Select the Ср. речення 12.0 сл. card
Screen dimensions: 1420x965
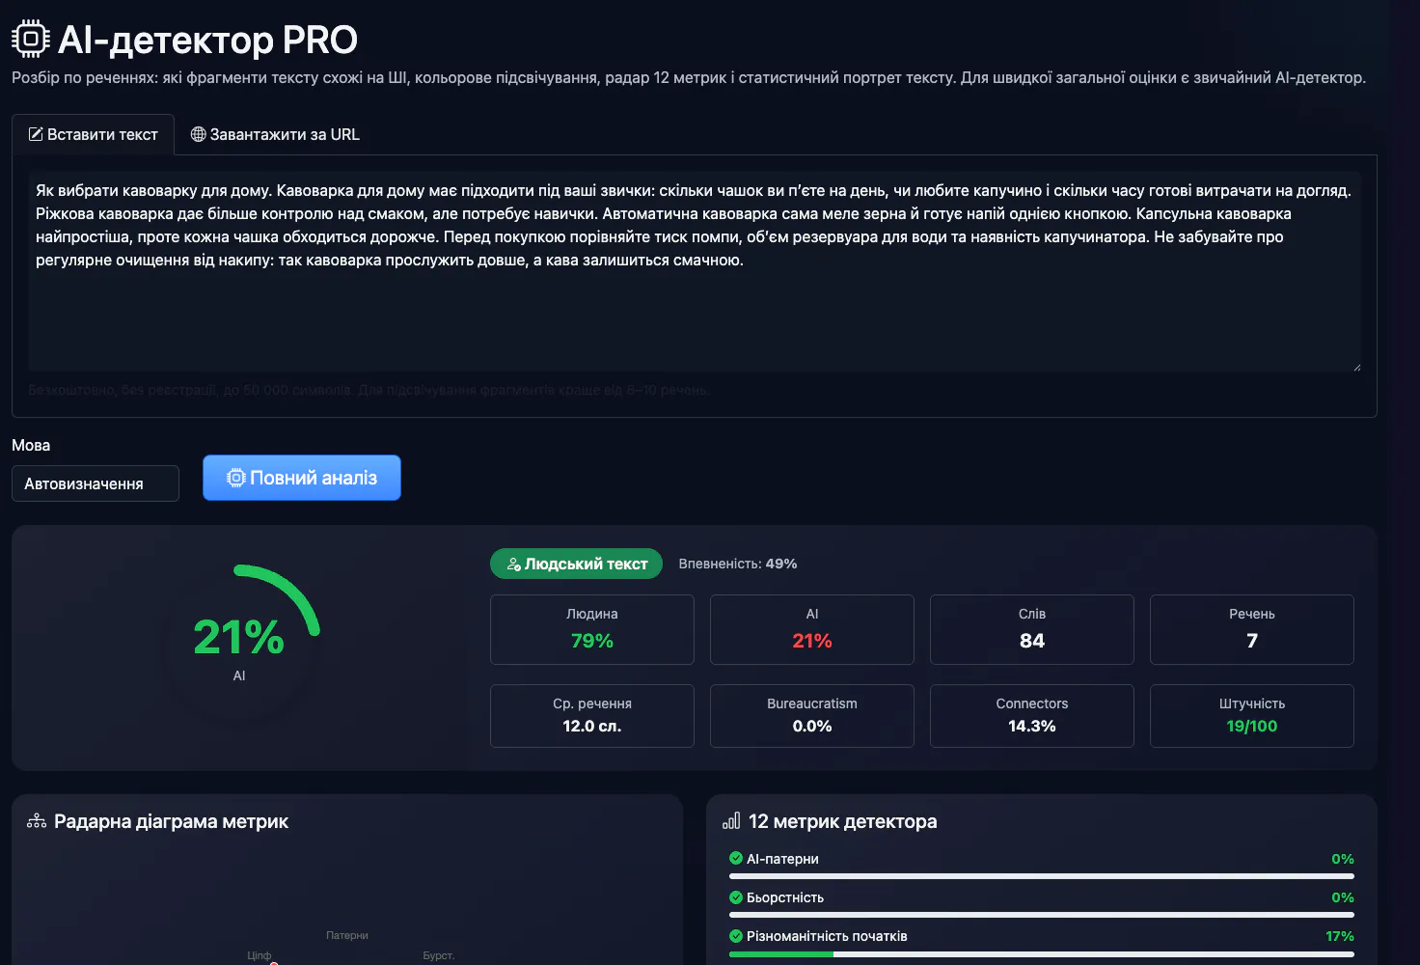(592, 716)
